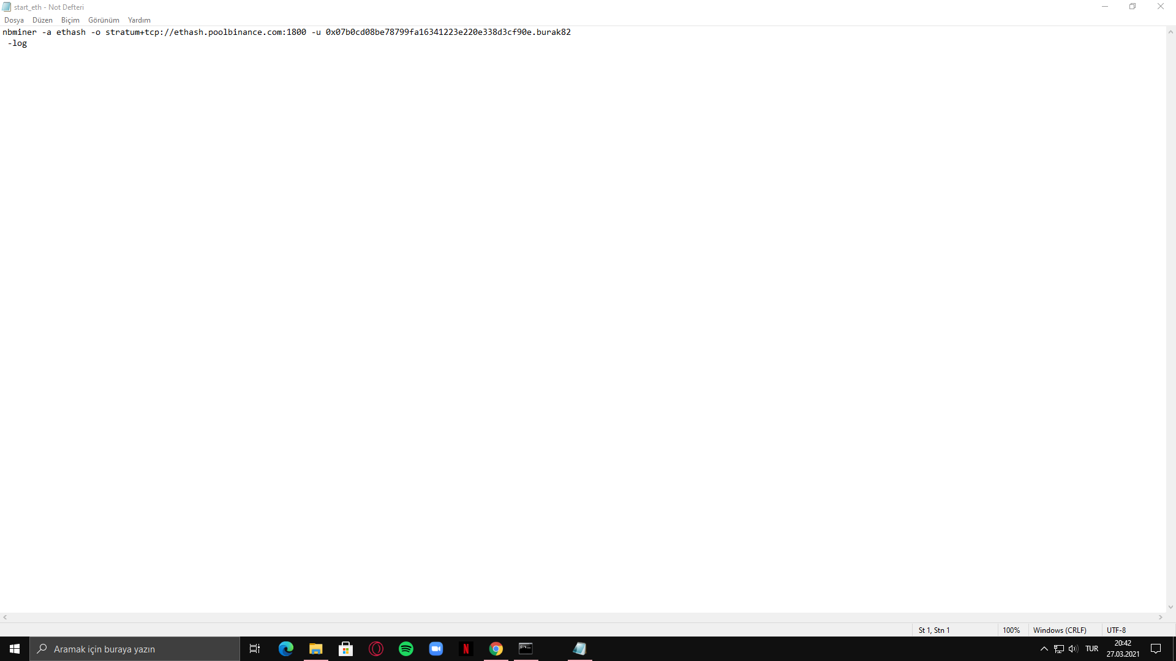Click the wallet address text ending in burak82
The height and width of the screenshot is (661, 1176).
coord(448,32)
